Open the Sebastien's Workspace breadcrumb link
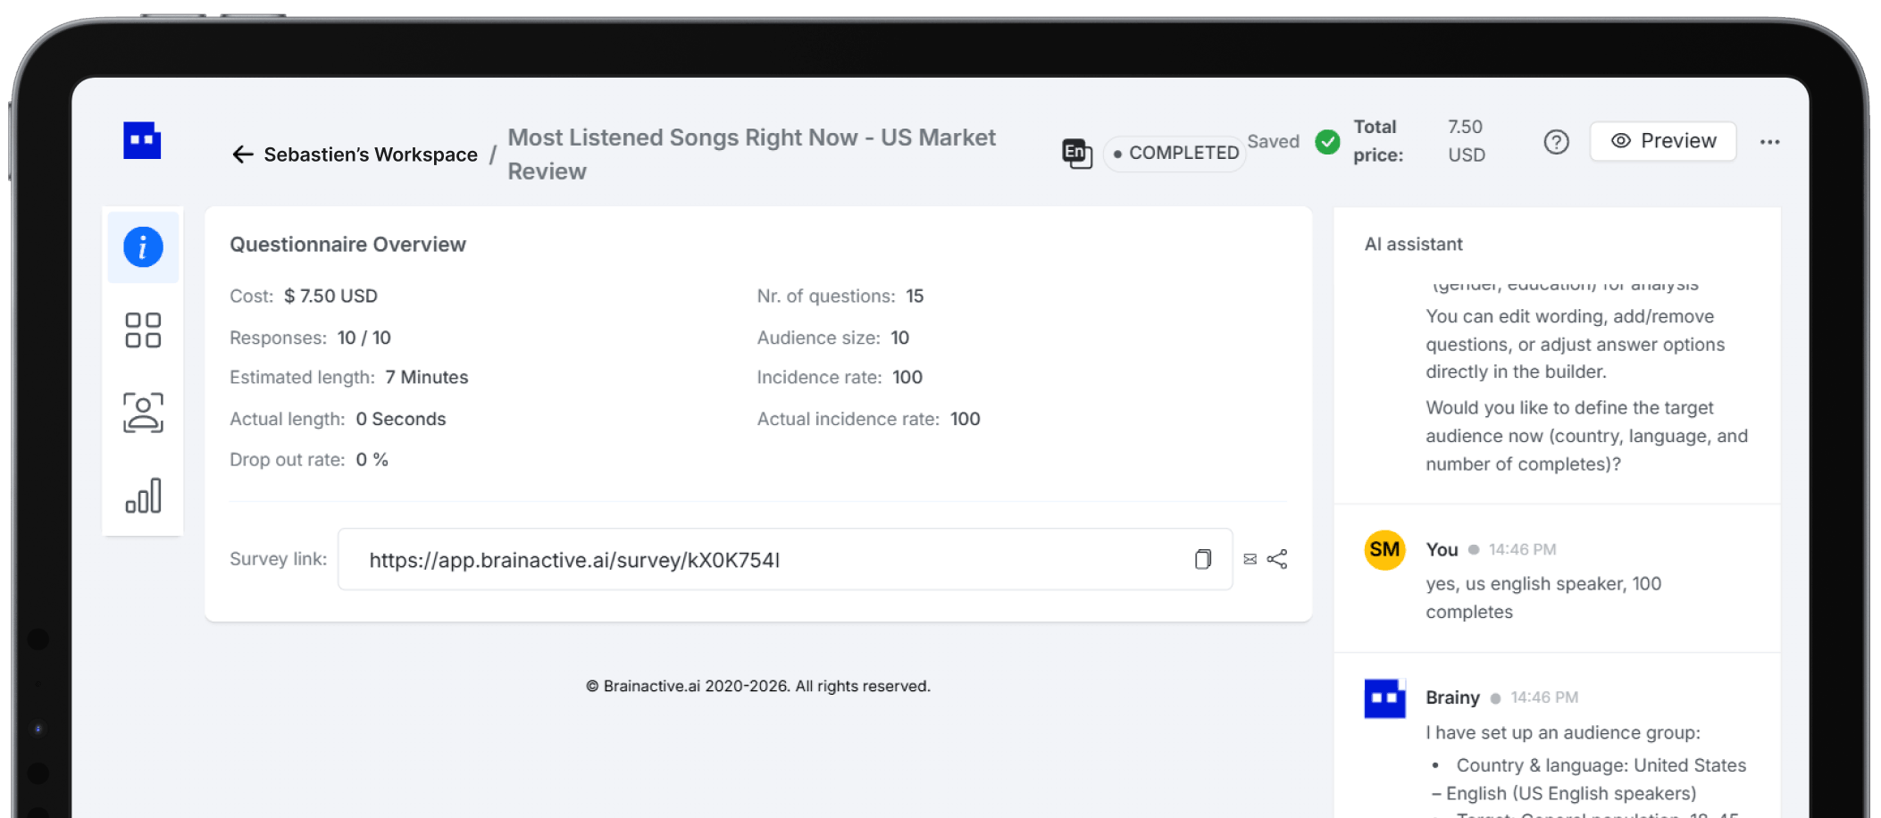Screen dimensions: 1881x818 pyautogui.click(x=371, y=154)
